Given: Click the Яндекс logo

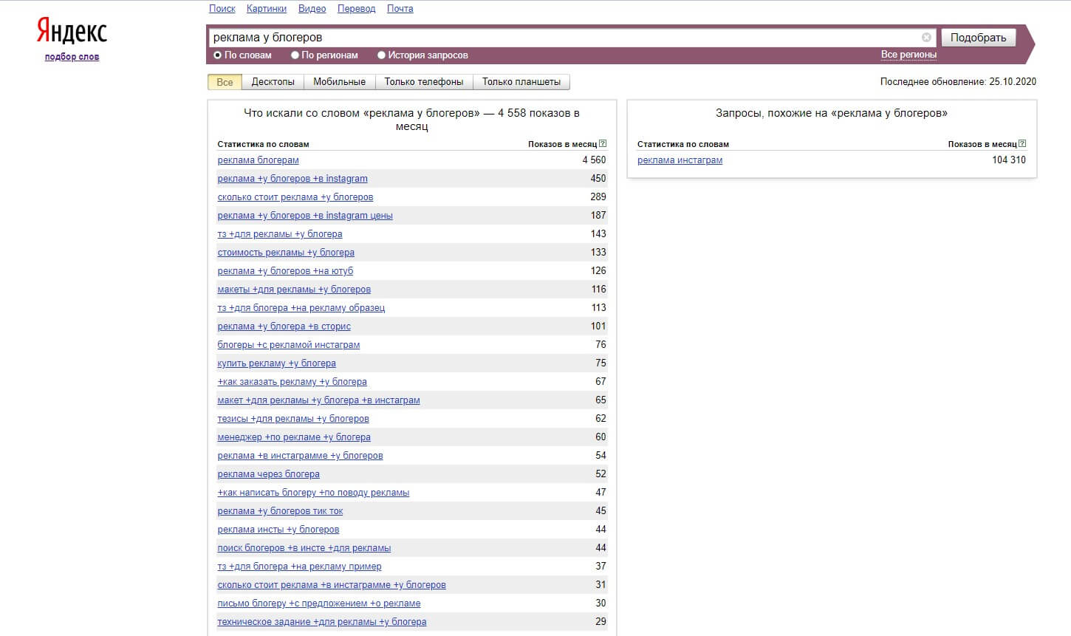Looking at the screenshot, I should point(72,32).
